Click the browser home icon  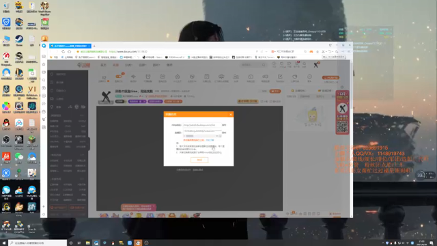coord(70,52)
